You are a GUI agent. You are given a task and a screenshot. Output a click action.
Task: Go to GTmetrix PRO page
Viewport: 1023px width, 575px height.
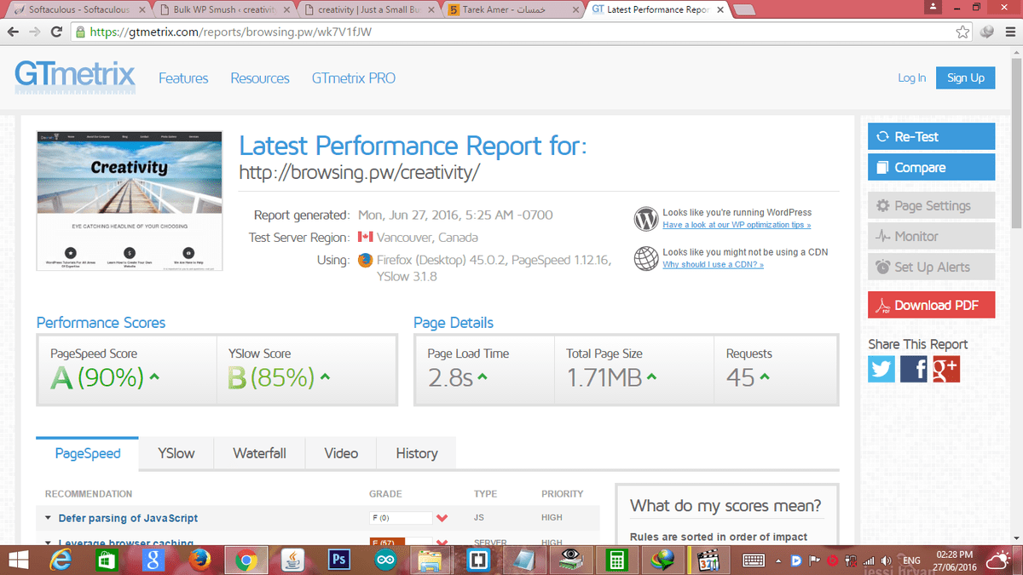coord(354,78)
